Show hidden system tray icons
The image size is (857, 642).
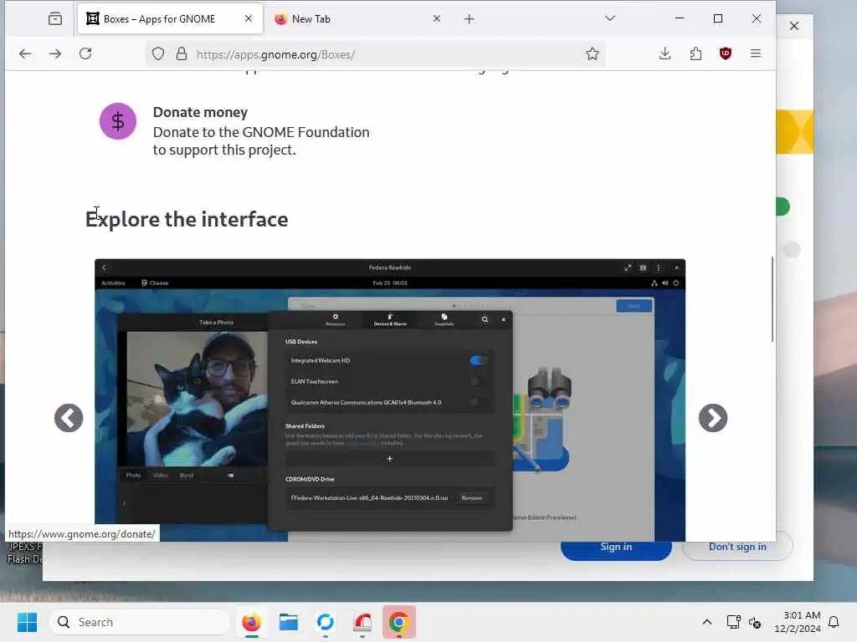[x=706, y=622]
